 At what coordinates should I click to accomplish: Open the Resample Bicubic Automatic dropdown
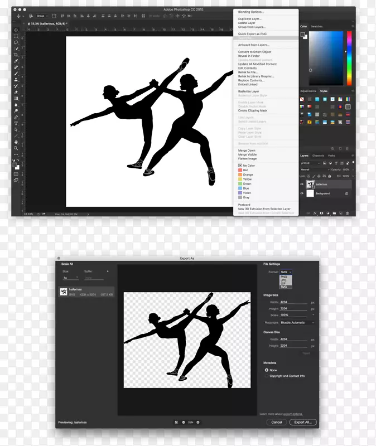[x=297, y=323]
